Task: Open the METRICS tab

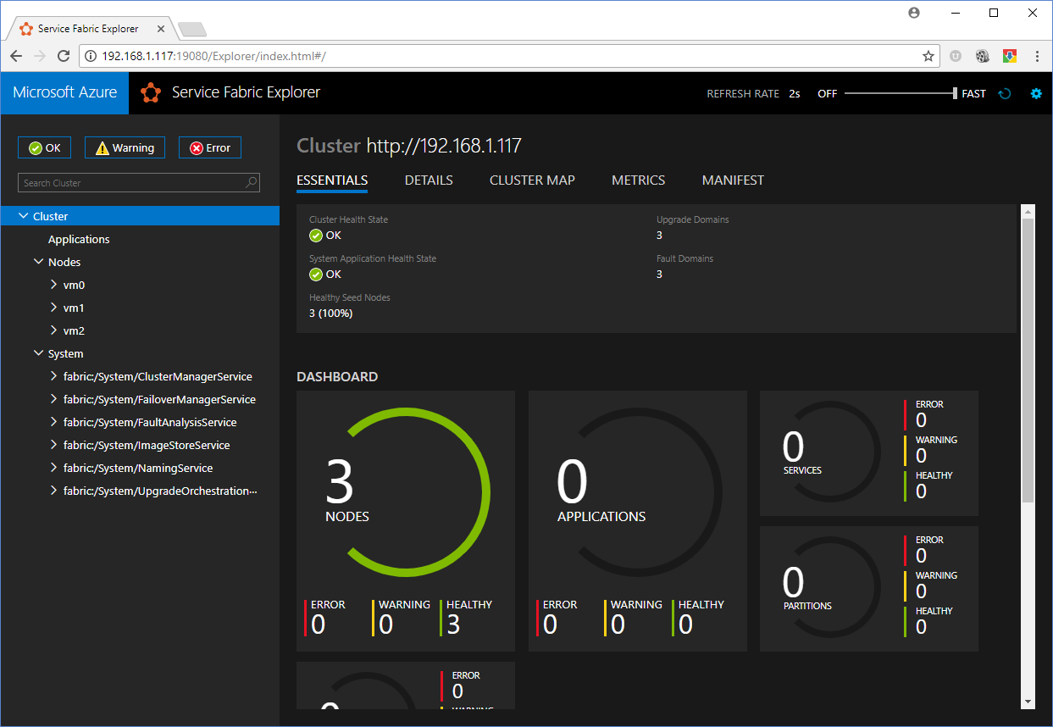Action: pos(638,180)
